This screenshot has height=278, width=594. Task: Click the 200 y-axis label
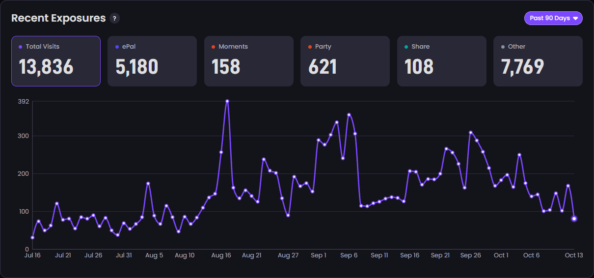coord(24,174)
